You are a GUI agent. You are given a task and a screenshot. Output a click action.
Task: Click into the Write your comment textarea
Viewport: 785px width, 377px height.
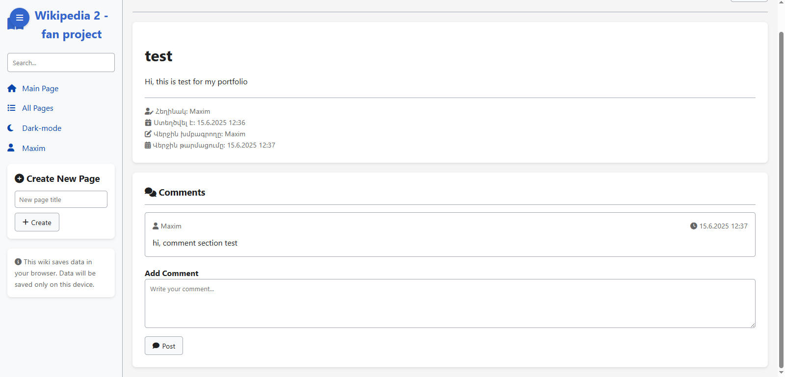(450, 303)
